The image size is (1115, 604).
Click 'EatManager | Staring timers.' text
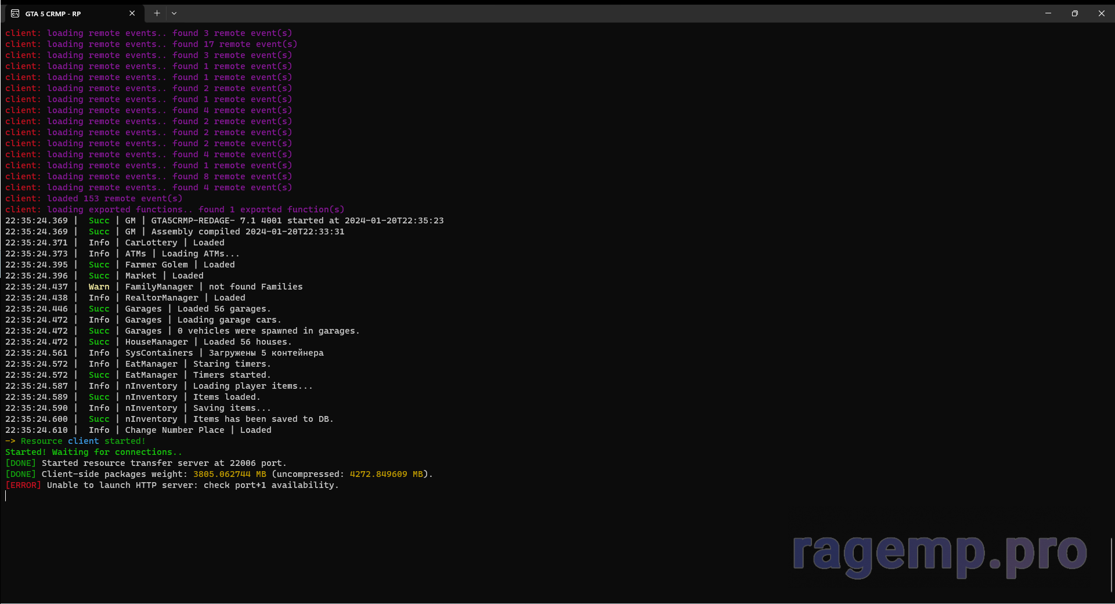point(198,364)
